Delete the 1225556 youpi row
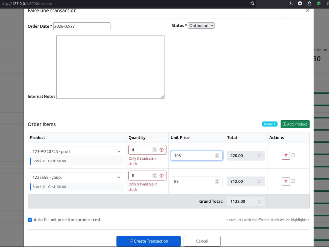329x247 pixels. coord(286,181)
